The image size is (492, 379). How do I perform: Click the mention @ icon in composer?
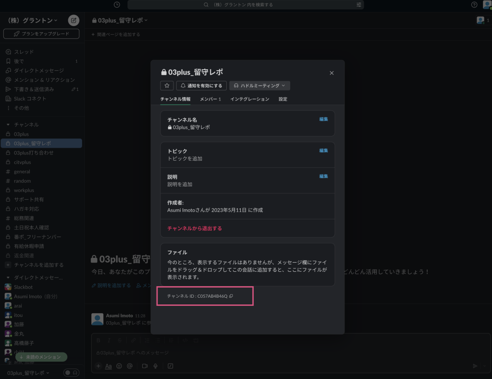[x=130, y=366]
